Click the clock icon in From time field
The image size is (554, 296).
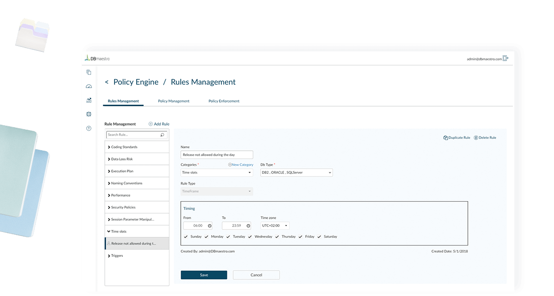coord(210,226)
